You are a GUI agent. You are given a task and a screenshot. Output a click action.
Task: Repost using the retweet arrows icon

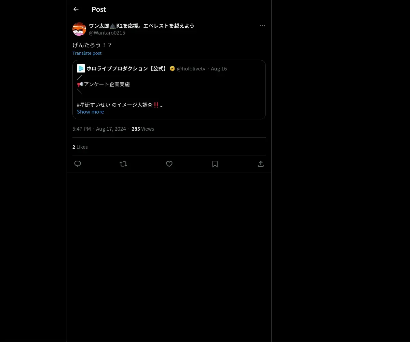click(x=123, y=164)
